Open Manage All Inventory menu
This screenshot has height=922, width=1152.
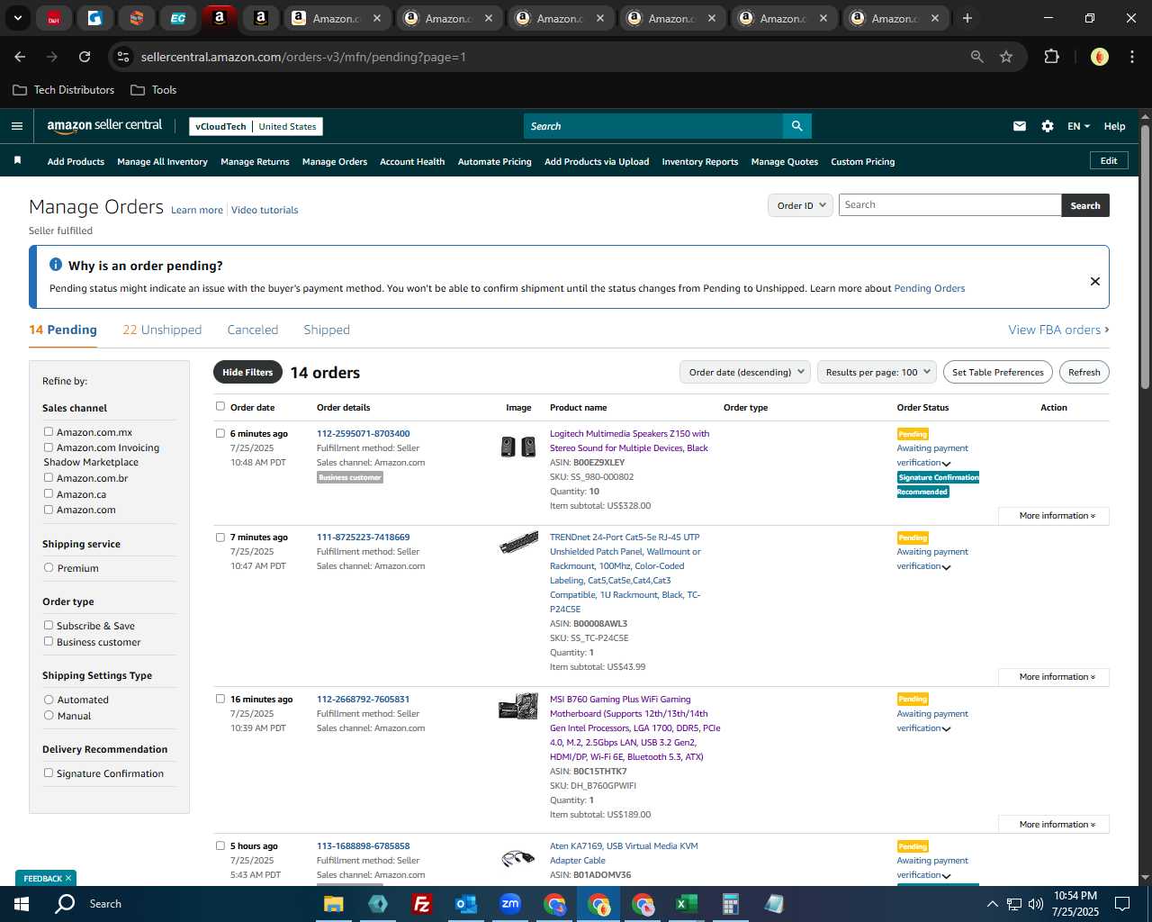click(162, 161)
